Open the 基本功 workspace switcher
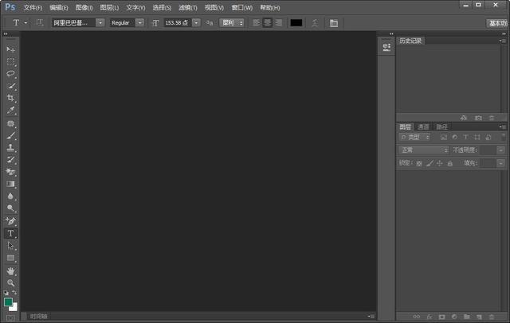The width and height of the screenshot is (510, 323). [497, 23]
